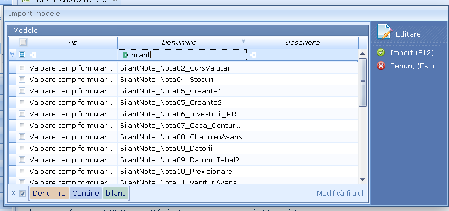Select the BilantNote_Nota04_Stocuri name cell
Viewport: 449px width, 211px height.
pos(182,79)
